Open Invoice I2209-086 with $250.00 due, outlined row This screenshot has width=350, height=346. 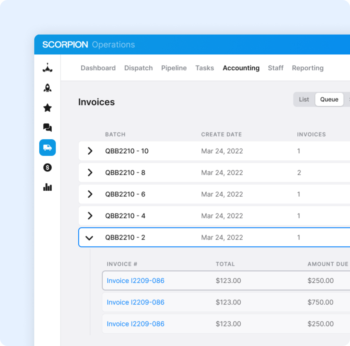[x=135, y=281]
